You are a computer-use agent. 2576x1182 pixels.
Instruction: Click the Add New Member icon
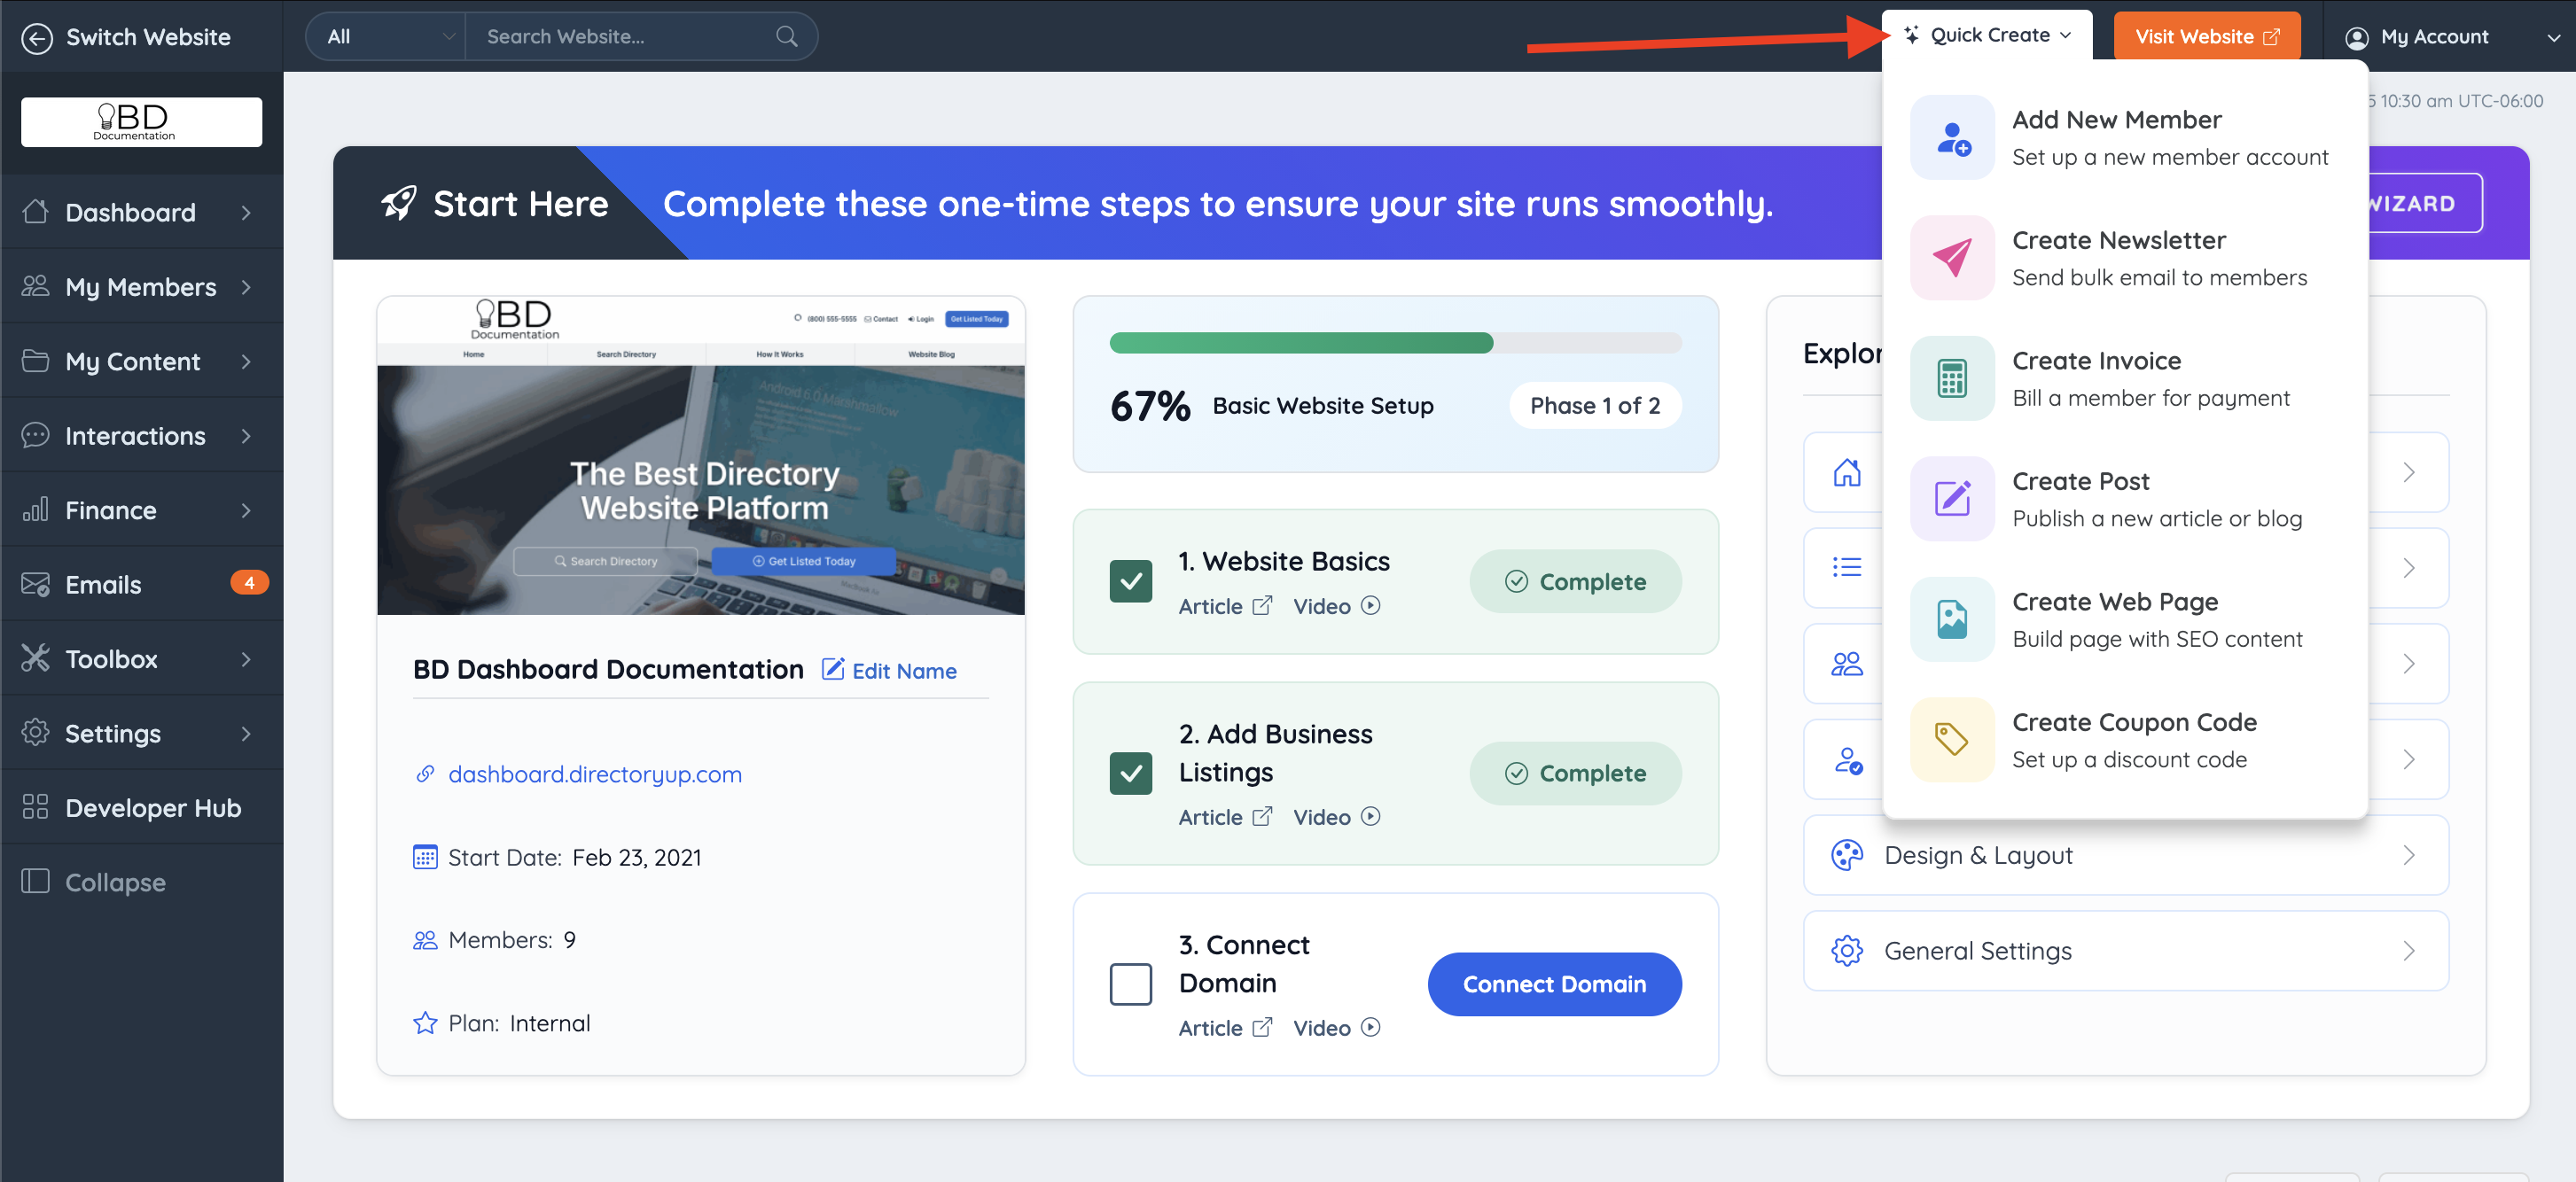click(1951, 138)
